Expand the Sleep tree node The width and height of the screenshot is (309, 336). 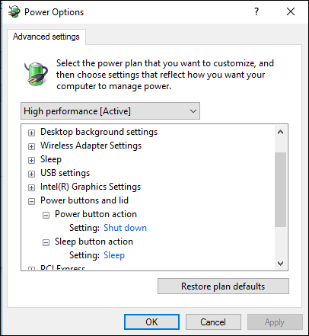point(31,160)
